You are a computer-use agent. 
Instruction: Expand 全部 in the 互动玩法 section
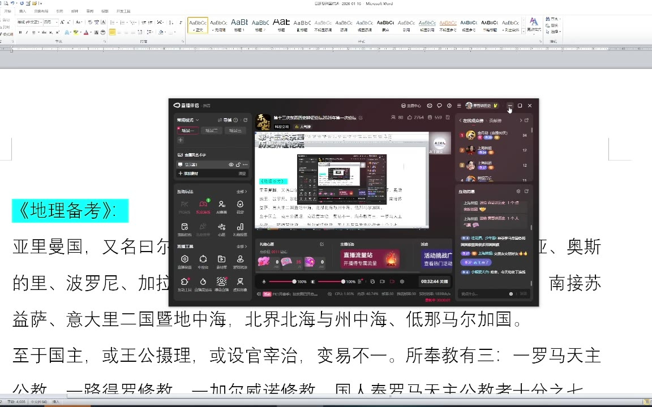[242, 192]
